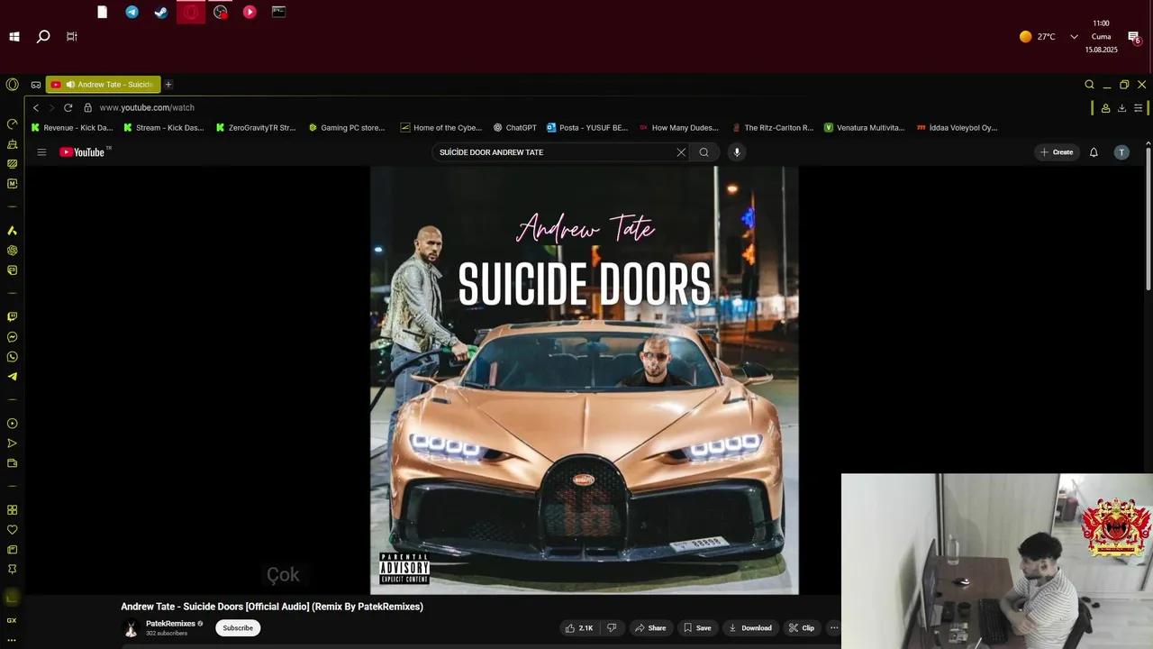View the site lock info icon
The image size is (1153, 649).
coord(87,107)
